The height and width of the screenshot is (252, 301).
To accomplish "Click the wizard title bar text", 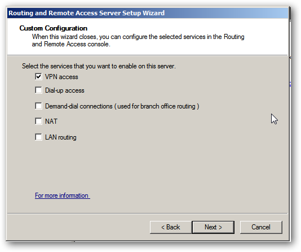I will [x=87, y=13].
